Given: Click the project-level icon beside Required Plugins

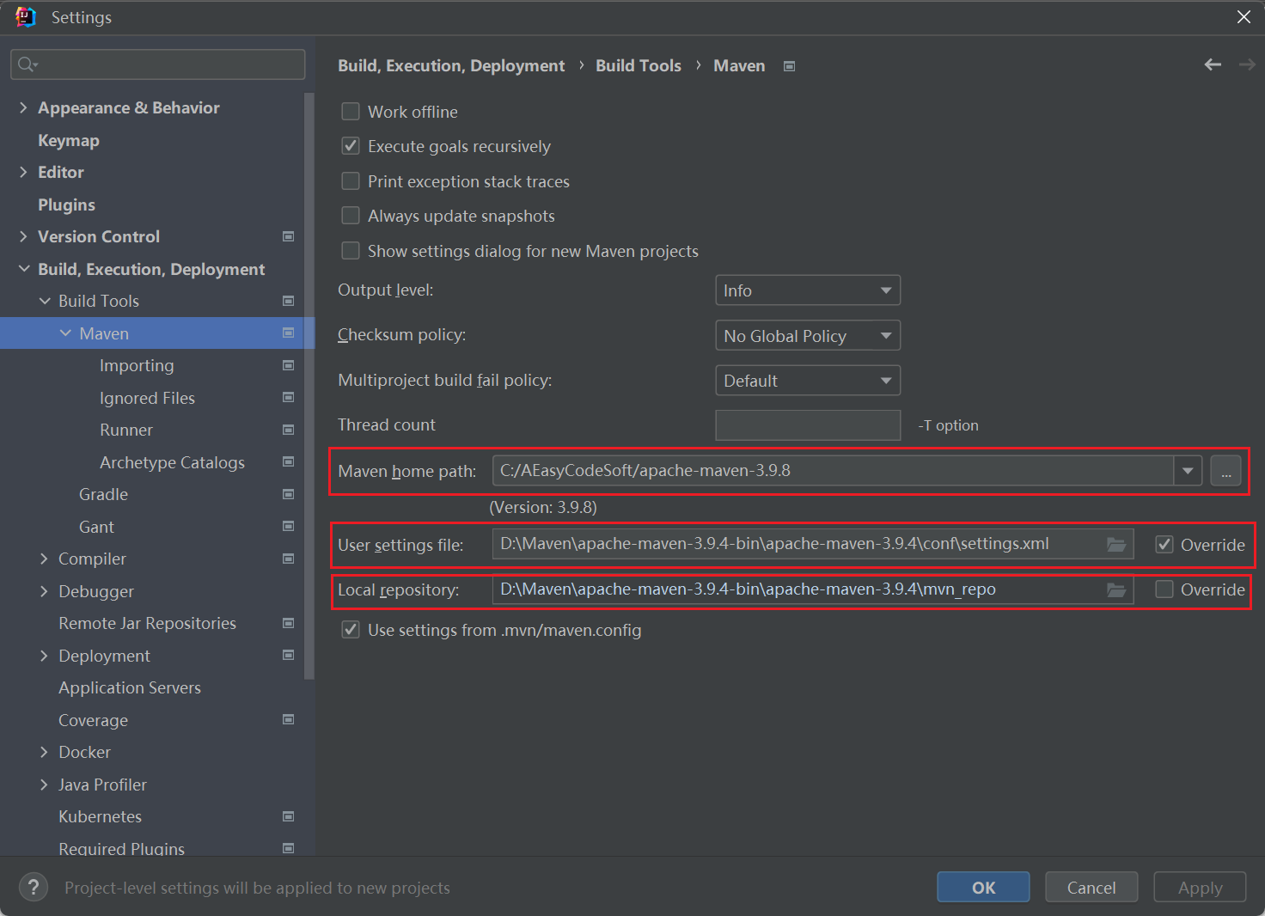Looking at the screenshot, I should point(289,848).
